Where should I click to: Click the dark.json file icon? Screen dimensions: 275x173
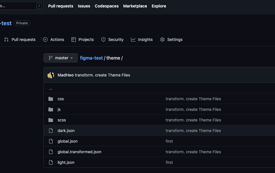[51, 131]
